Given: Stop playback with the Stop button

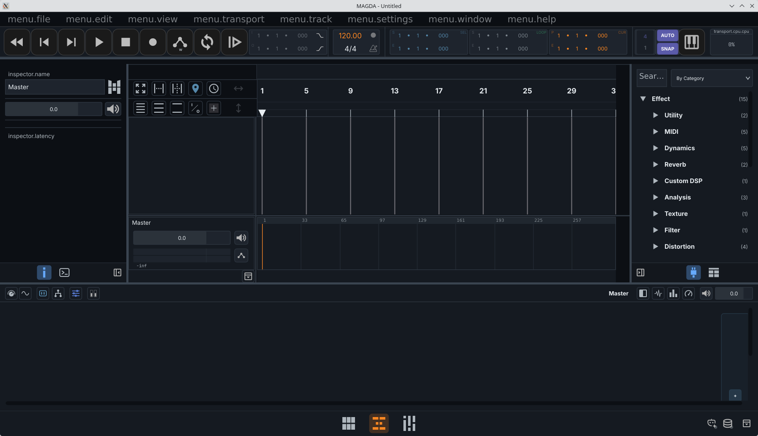Looking at the screenshot, I should coord(125,42).
